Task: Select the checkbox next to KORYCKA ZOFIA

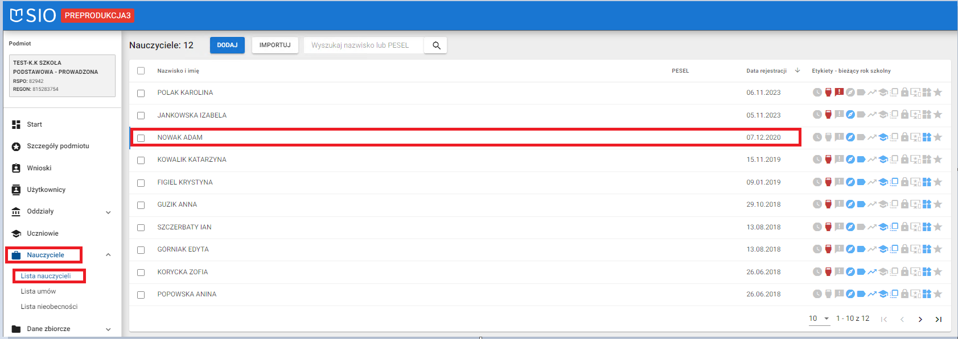Action: pos(141,273)
